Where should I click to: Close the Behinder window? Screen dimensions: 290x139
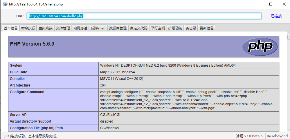(284, 4)
